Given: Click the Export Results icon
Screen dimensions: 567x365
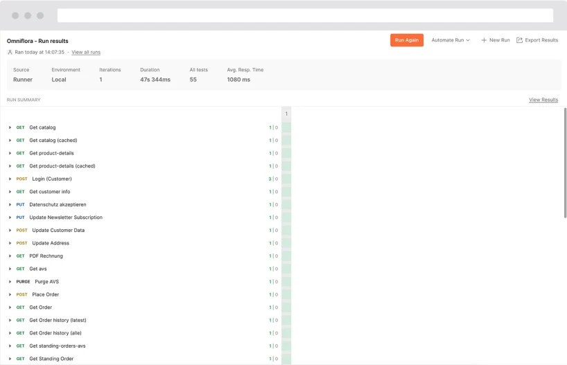Looking at the screenshot, I should pyautogui.click(x=519, y=40).
